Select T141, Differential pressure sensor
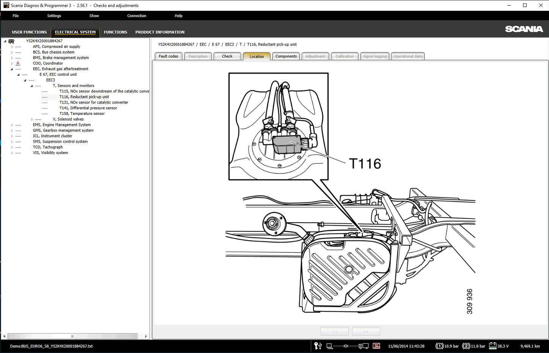This screenshot has height=353, width=549. pos(88,108)
